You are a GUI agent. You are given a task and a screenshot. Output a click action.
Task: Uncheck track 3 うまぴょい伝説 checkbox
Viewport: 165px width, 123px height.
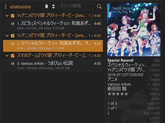coord(13,63)
